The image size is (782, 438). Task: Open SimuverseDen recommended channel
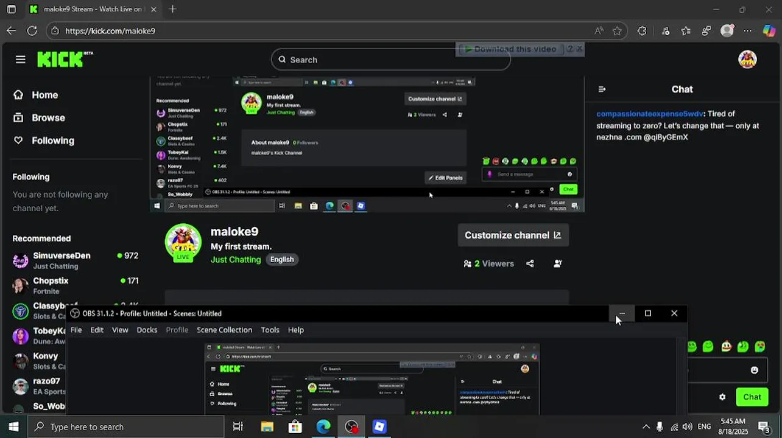(x=76, y=260)
